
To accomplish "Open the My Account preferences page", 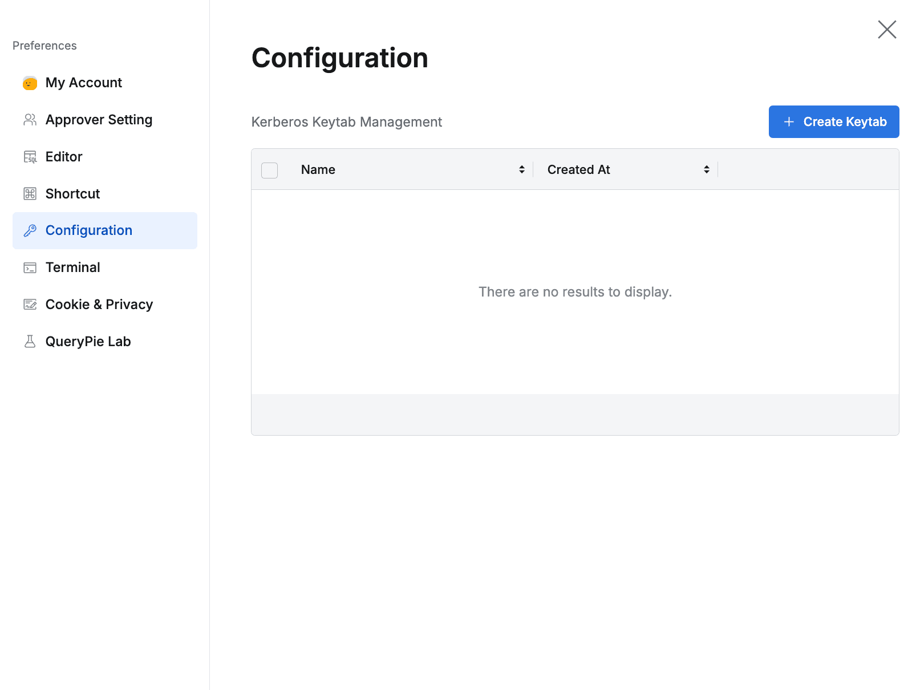I will coord(83,83).
